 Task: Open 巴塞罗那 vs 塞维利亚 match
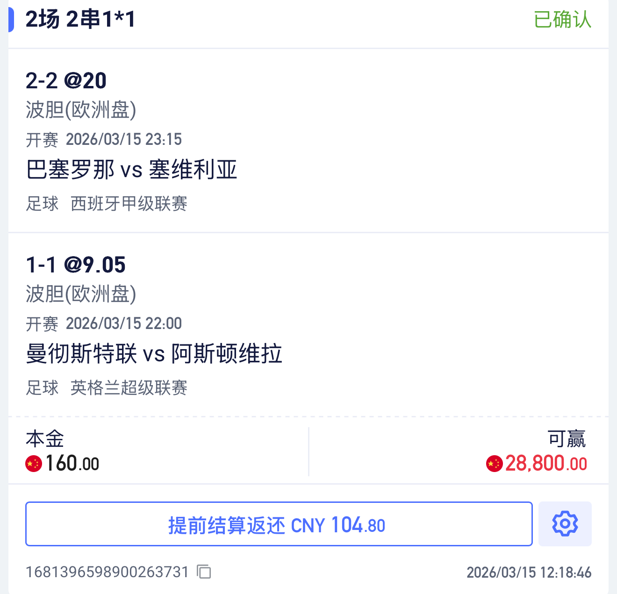click(x=131, y=169)
